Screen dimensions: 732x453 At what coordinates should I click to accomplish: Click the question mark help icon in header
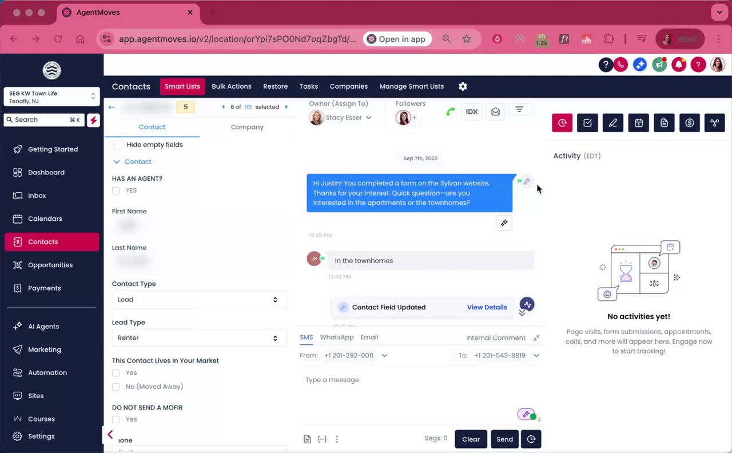point(606,65)
